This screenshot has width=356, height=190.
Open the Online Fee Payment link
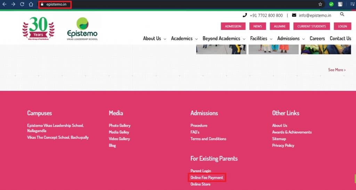tap(207, 177)
